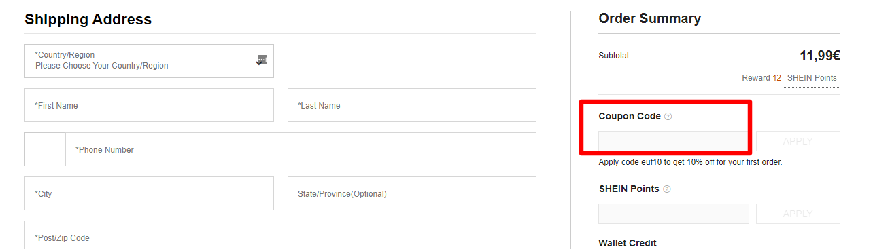Click the Wallet Credit section label
Screen dimensions: 890x249
tap(628, 243)
